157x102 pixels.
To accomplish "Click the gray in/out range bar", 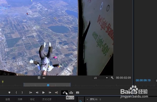I will point(47,84).
